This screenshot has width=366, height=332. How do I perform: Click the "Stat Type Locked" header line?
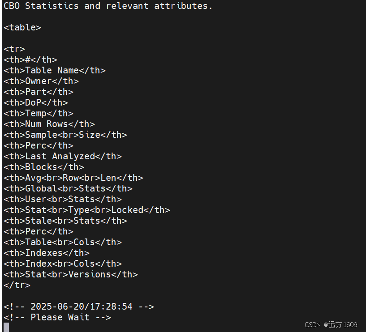(87, 210)
